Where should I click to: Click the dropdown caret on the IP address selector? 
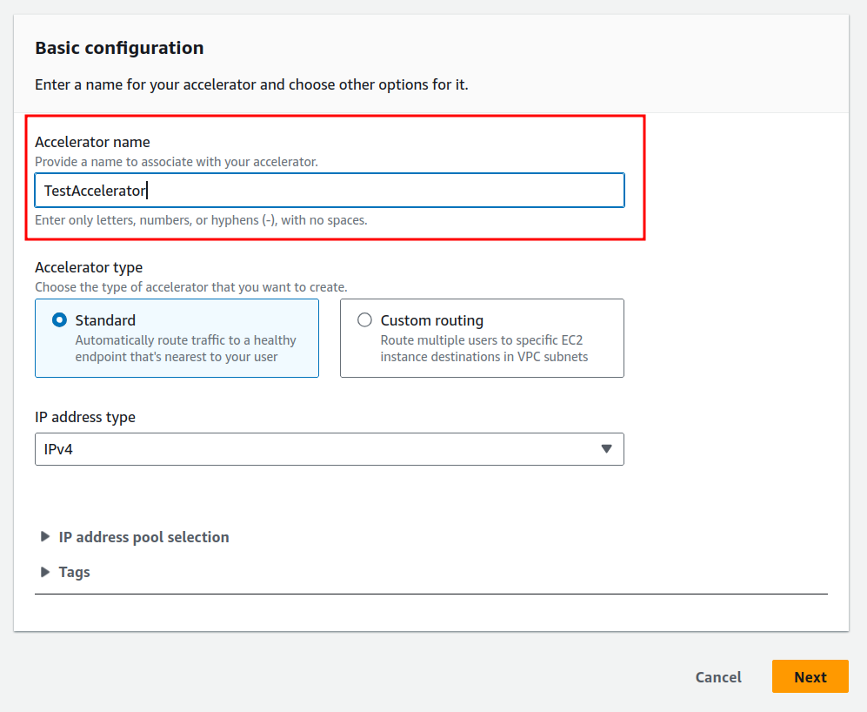click(607, 449)
